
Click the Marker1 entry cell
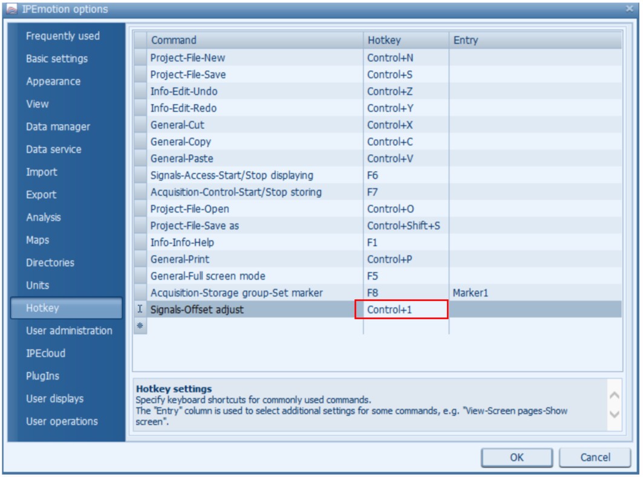point(535,293)
